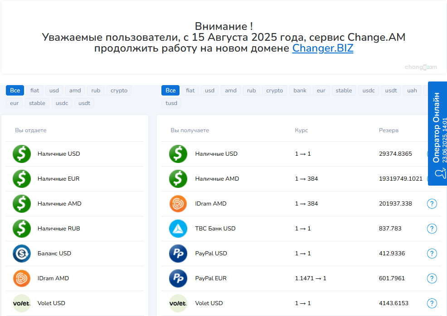Click dollar icon of give Наличные AMD
Screen dimensions: 447x316
22,204
